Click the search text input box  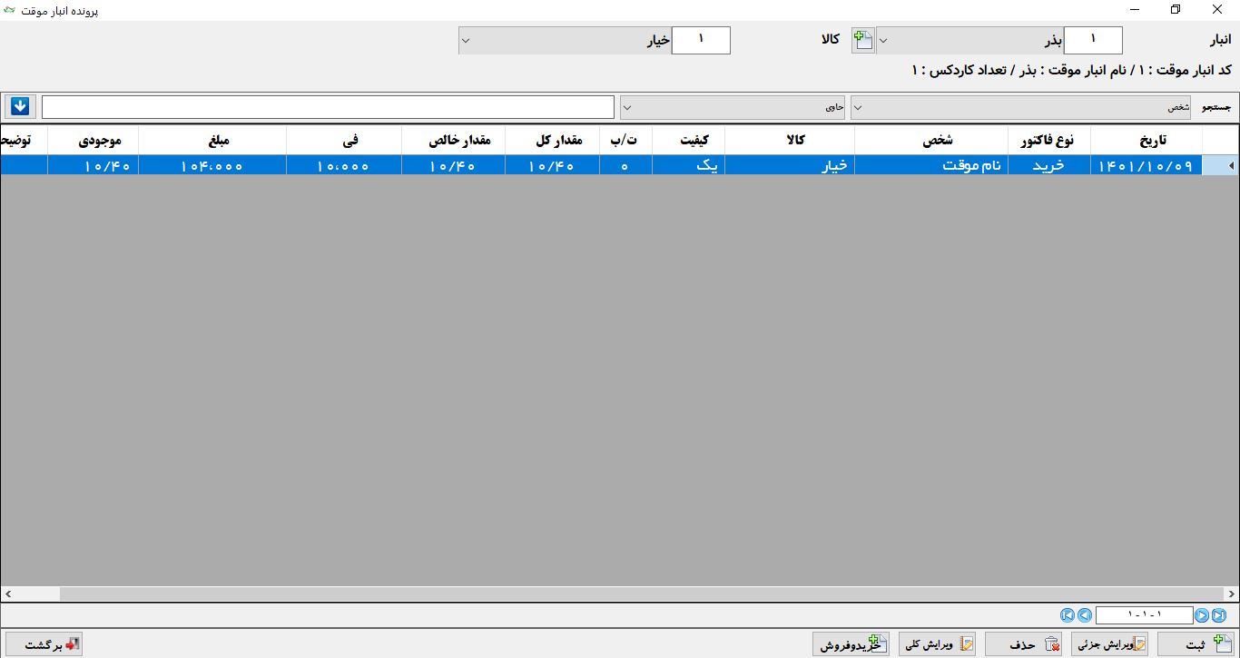pos(328,107)
